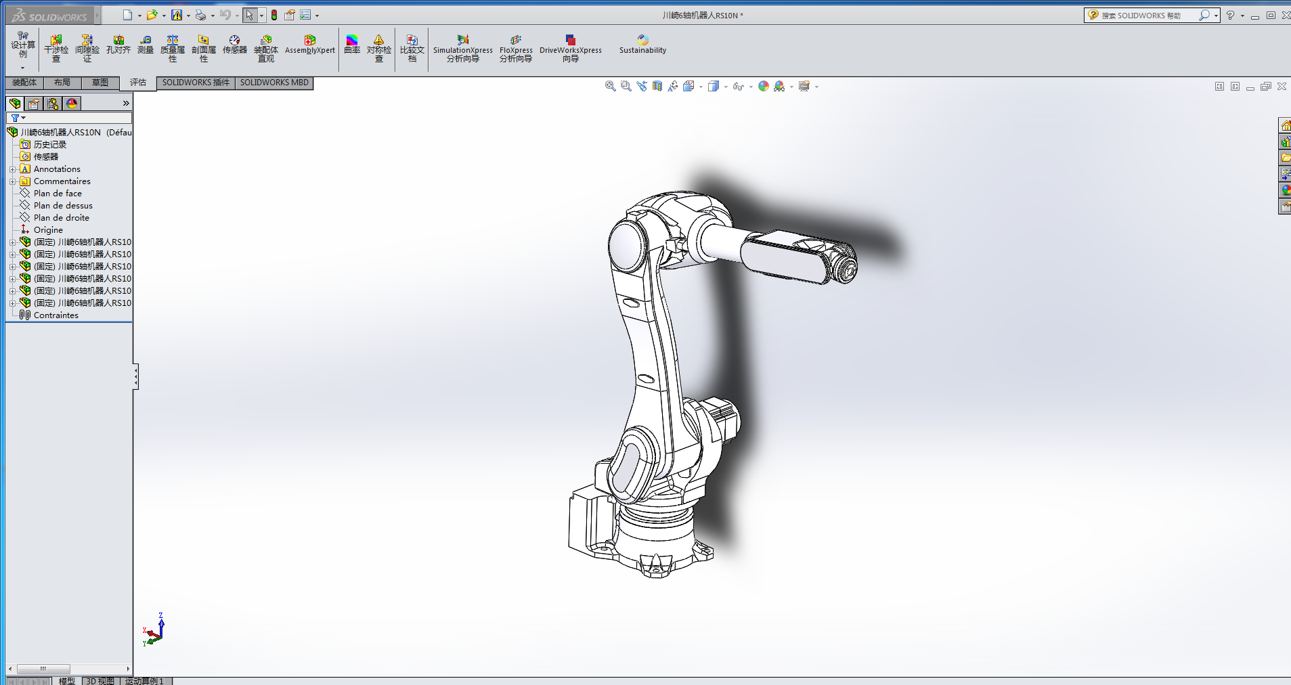Image resolution: width=1291 pixels, height=685 pixels.
Task: Expand the Annotations tree node
Action: pyautogui.click(x=12, y=169)
